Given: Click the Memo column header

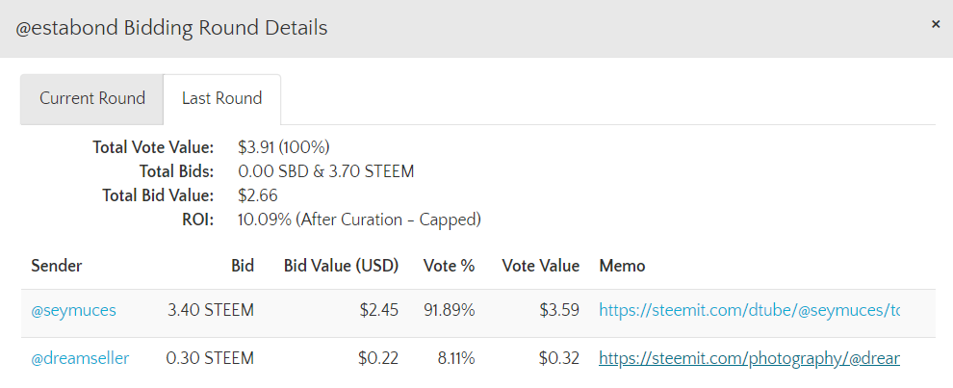Looking at the screenshot, I should click(622, 266).
